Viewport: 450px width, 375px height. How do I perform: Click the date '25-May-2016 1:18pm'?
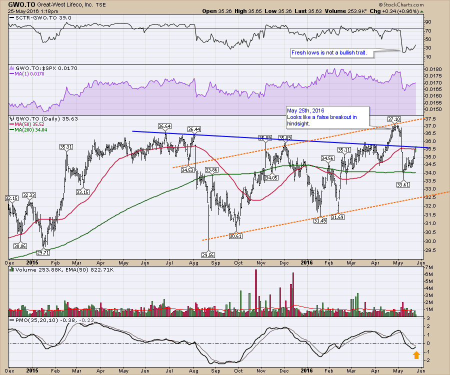tap(33, 11)
